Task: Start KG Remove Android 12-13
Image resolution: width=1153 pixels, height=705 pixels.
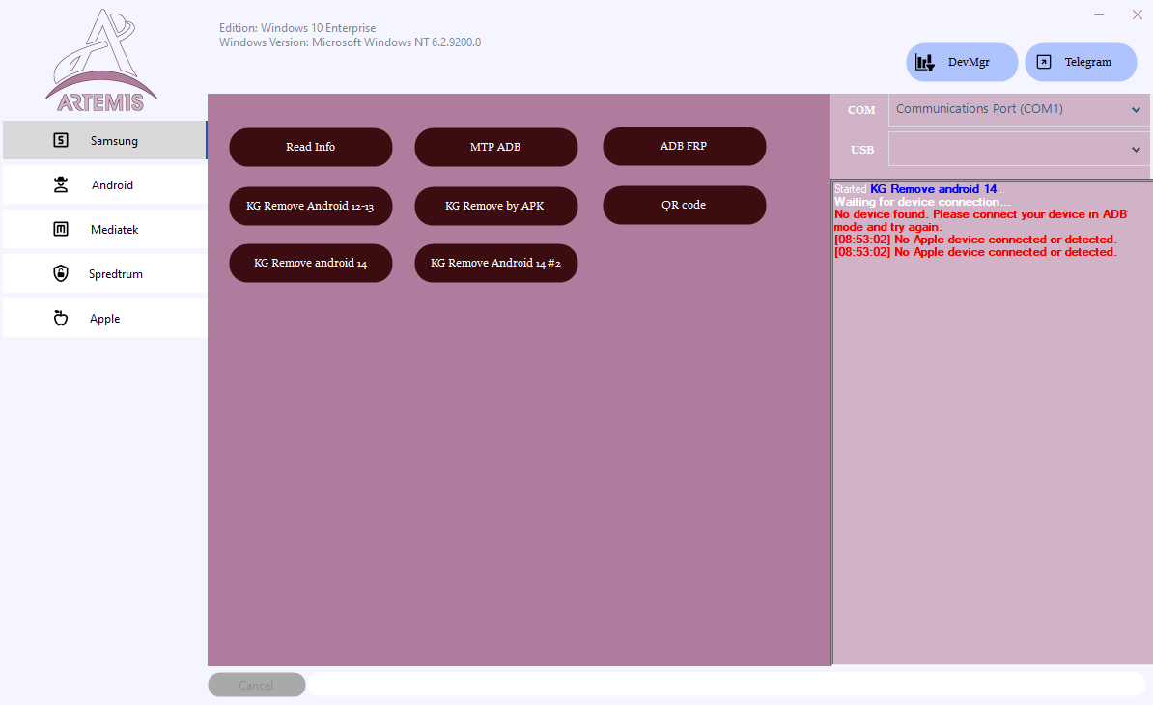Action: pos(310,206)
